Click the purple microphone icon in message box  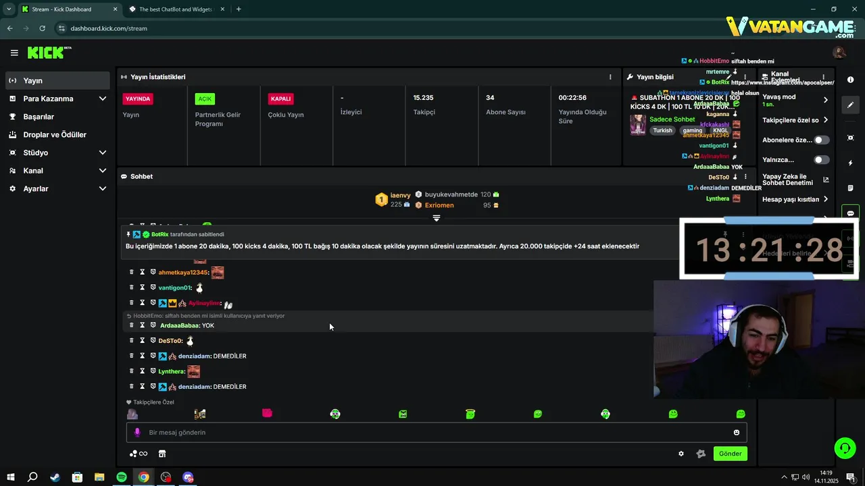tap(137, 432)
